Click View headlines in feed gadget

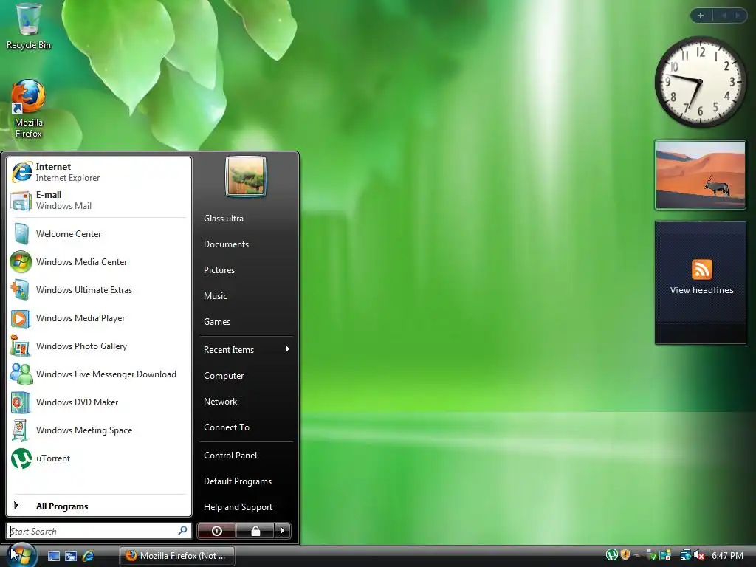tap(701, 290)
